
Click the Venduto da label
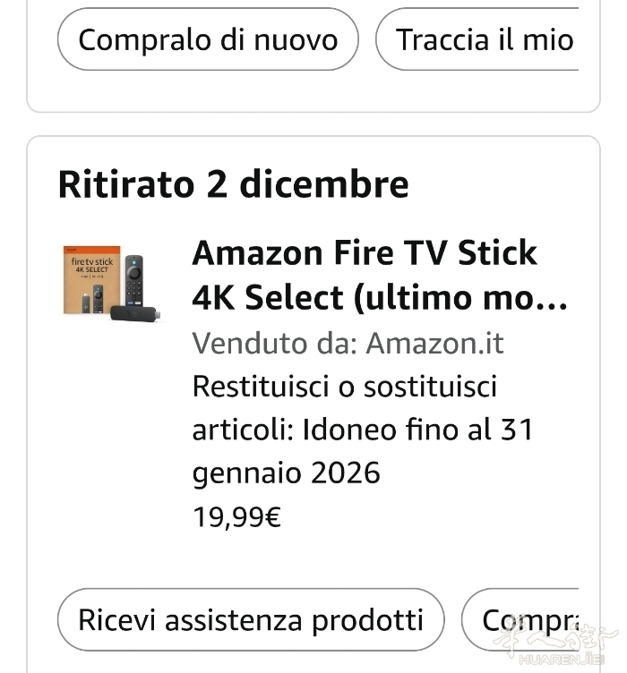point(275,343)
